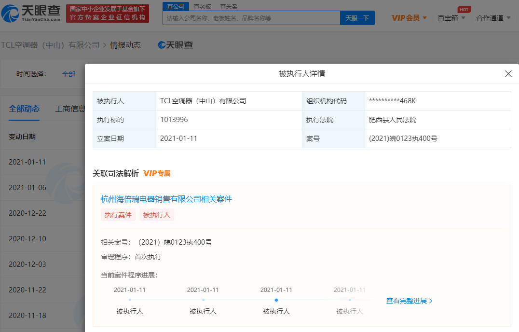Click the VIP专属 badge next to 关联司法解析
Viewport: 519px width, 332px height.
pyautogui.click(x=157, y=173)
